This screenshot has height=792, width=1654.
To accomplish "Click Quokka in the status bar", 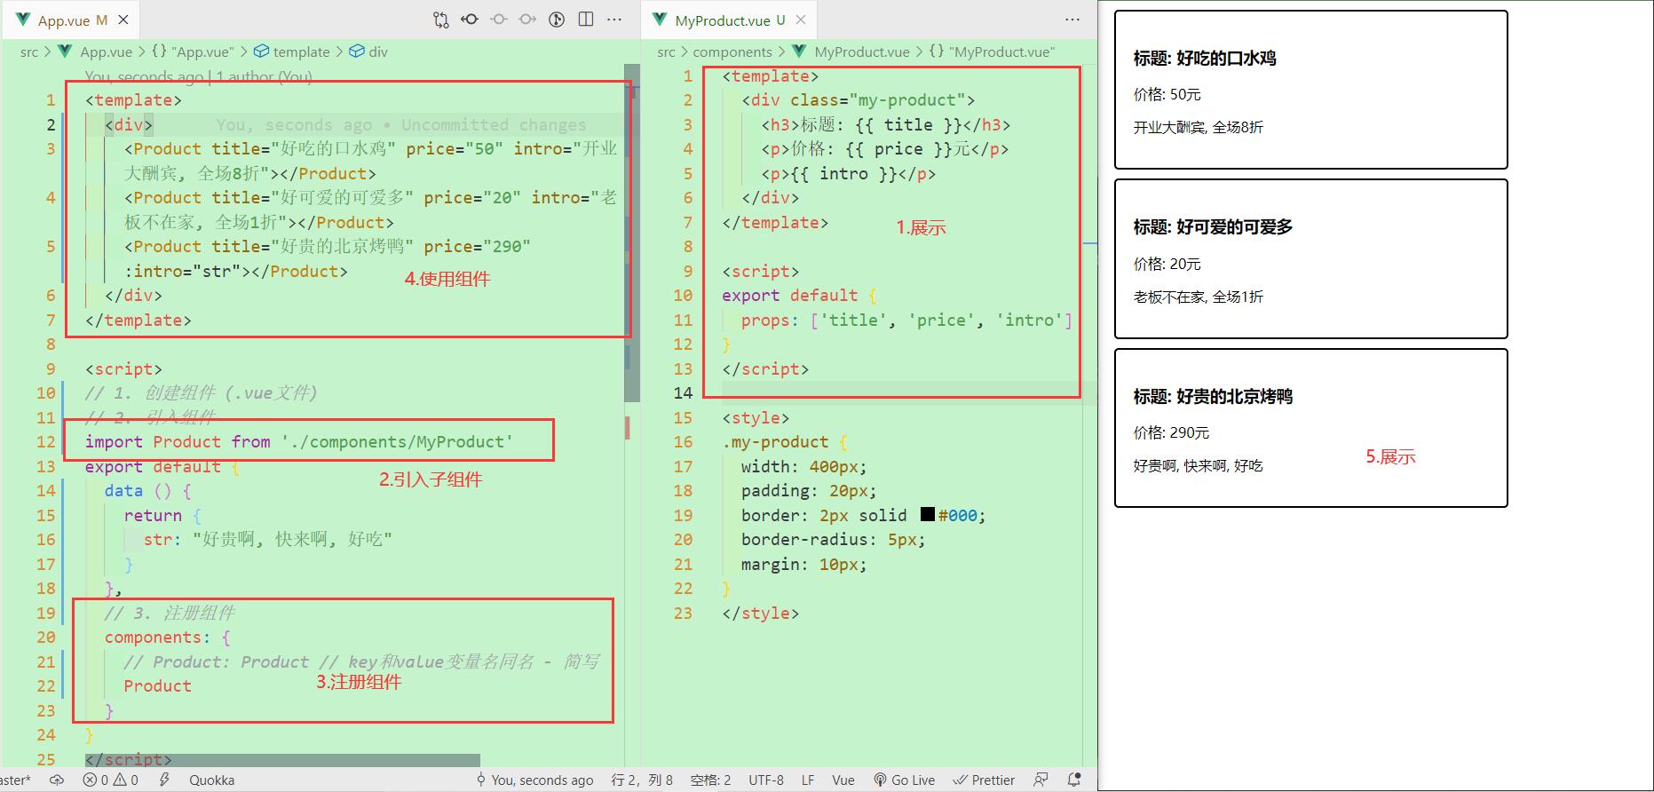I will coord(211,780).
